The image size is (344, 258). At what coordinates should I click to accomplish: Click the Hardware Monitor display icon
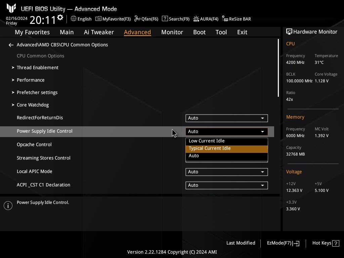point(289,32)
